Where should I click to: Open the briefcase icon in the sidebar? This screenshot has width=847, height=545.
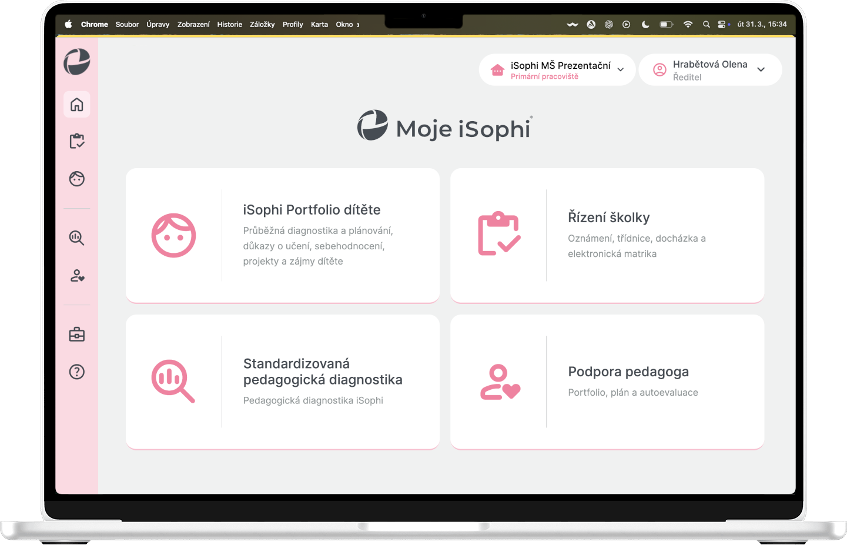(x=77, y=335)
